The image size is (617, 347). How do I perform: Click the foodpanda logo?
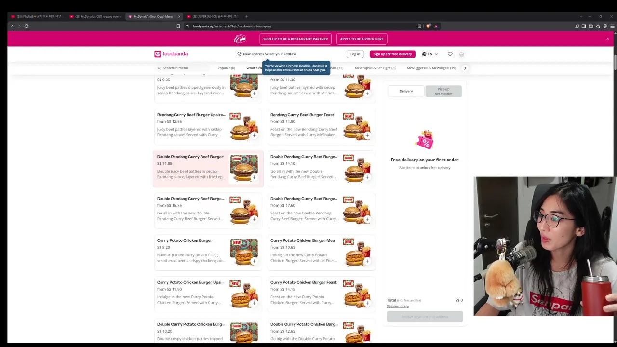click(x=171, y=54)
